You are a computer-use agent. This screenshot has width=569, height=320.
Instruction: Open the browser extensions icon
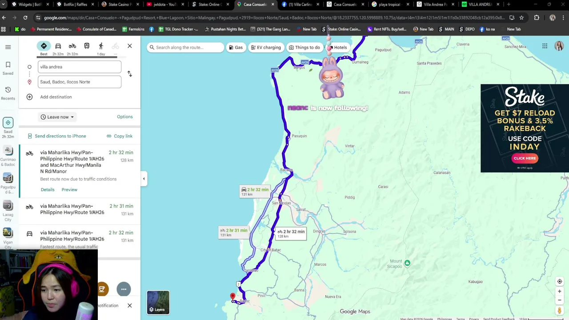537,18
